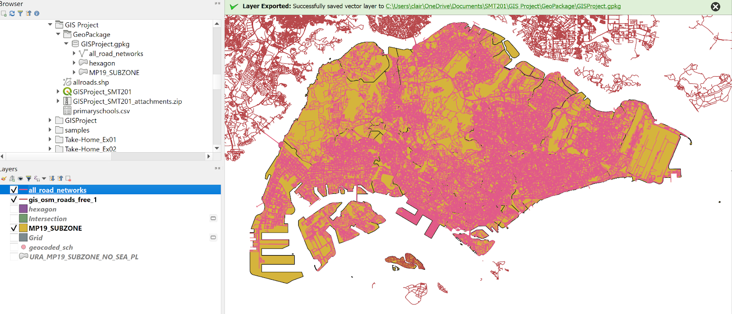This screenshot has width=732, height=314.
Task: Click memory layer indicator beside Intersection
Action: [213, 218]
